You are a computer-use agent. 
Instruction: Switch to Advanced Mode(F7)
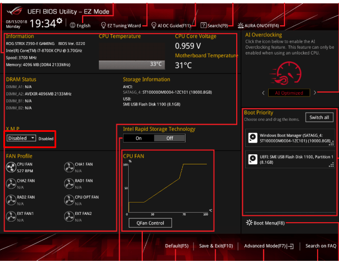point(269,246)
